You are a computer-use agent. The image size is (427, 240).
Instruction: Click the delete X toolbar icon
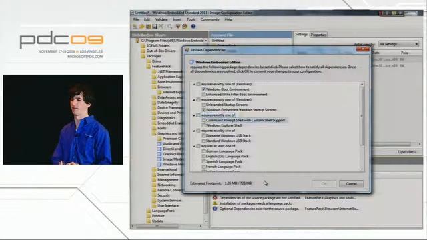point(161,27)
